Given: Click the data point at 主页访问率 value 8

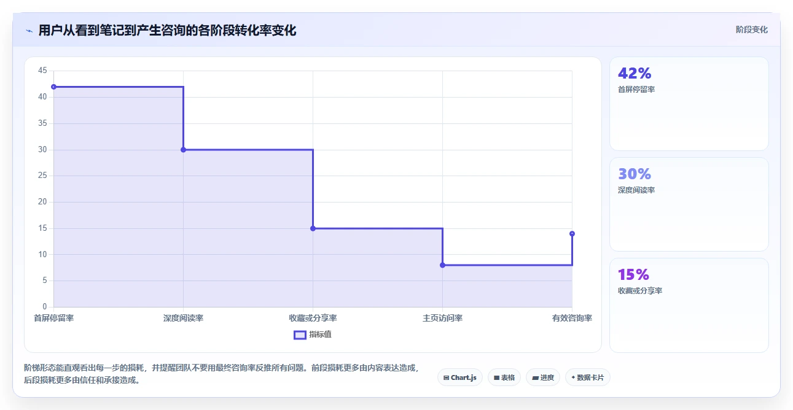Looking at the screenshot, I should tap(442, 265).
